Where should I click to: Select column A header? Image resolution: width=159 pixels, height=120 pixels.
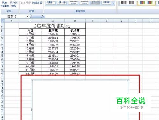click(12, 21)
